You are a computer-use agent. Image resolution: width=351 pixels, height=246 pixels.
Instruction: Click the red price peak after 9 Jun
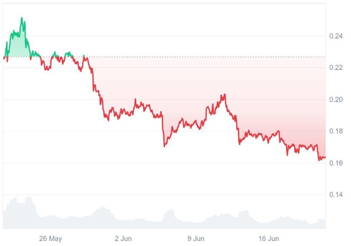point(225,95)
